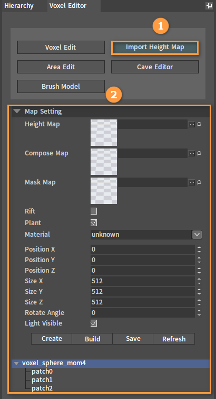Screen dimensions: 216x399
Task: Click the Build button
Action: point(92,339)
